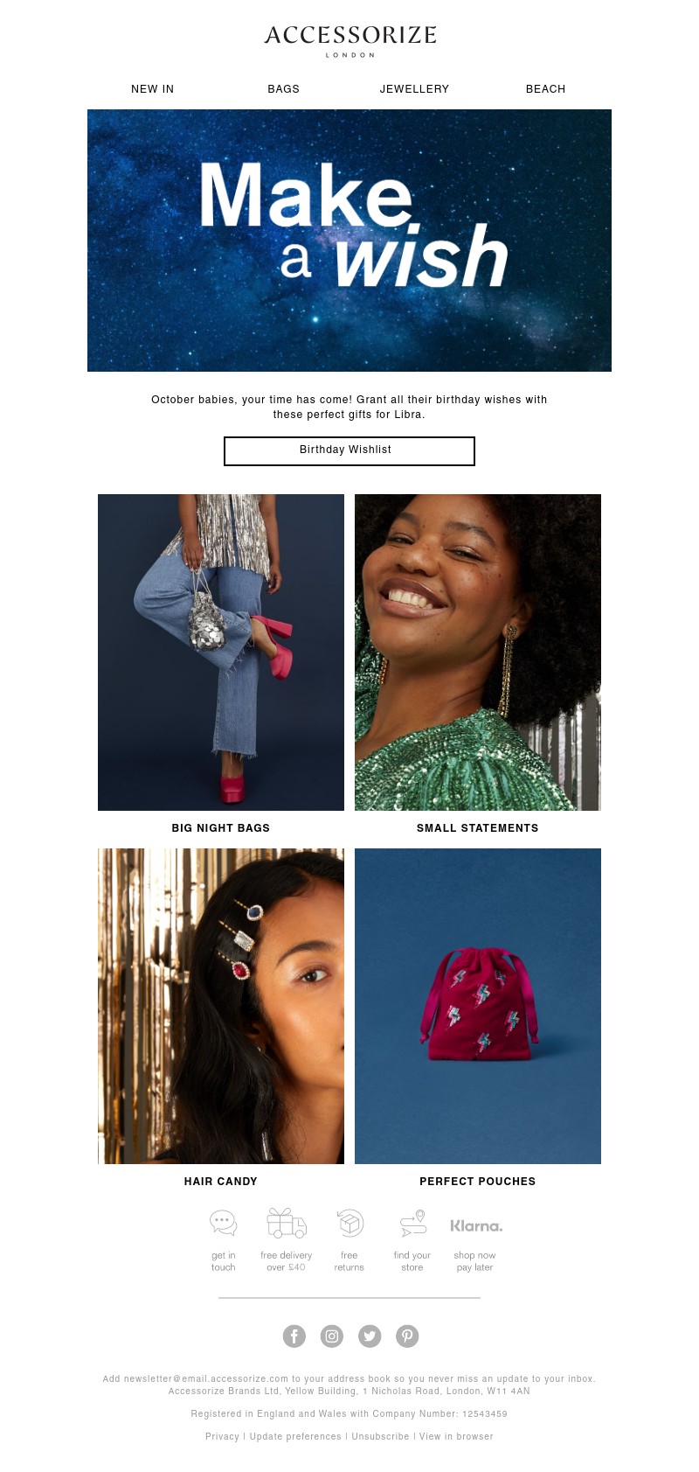This screenshot has width=699, height=1472.
Task: Open the Pinterest social icon
Action: coord(407,1336)
